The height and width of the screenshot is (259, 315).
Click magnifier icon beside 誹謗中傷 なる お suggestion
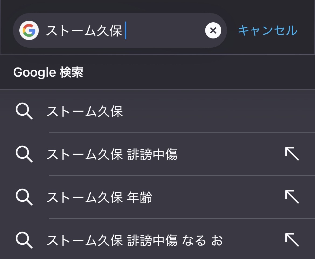[24, 240]
